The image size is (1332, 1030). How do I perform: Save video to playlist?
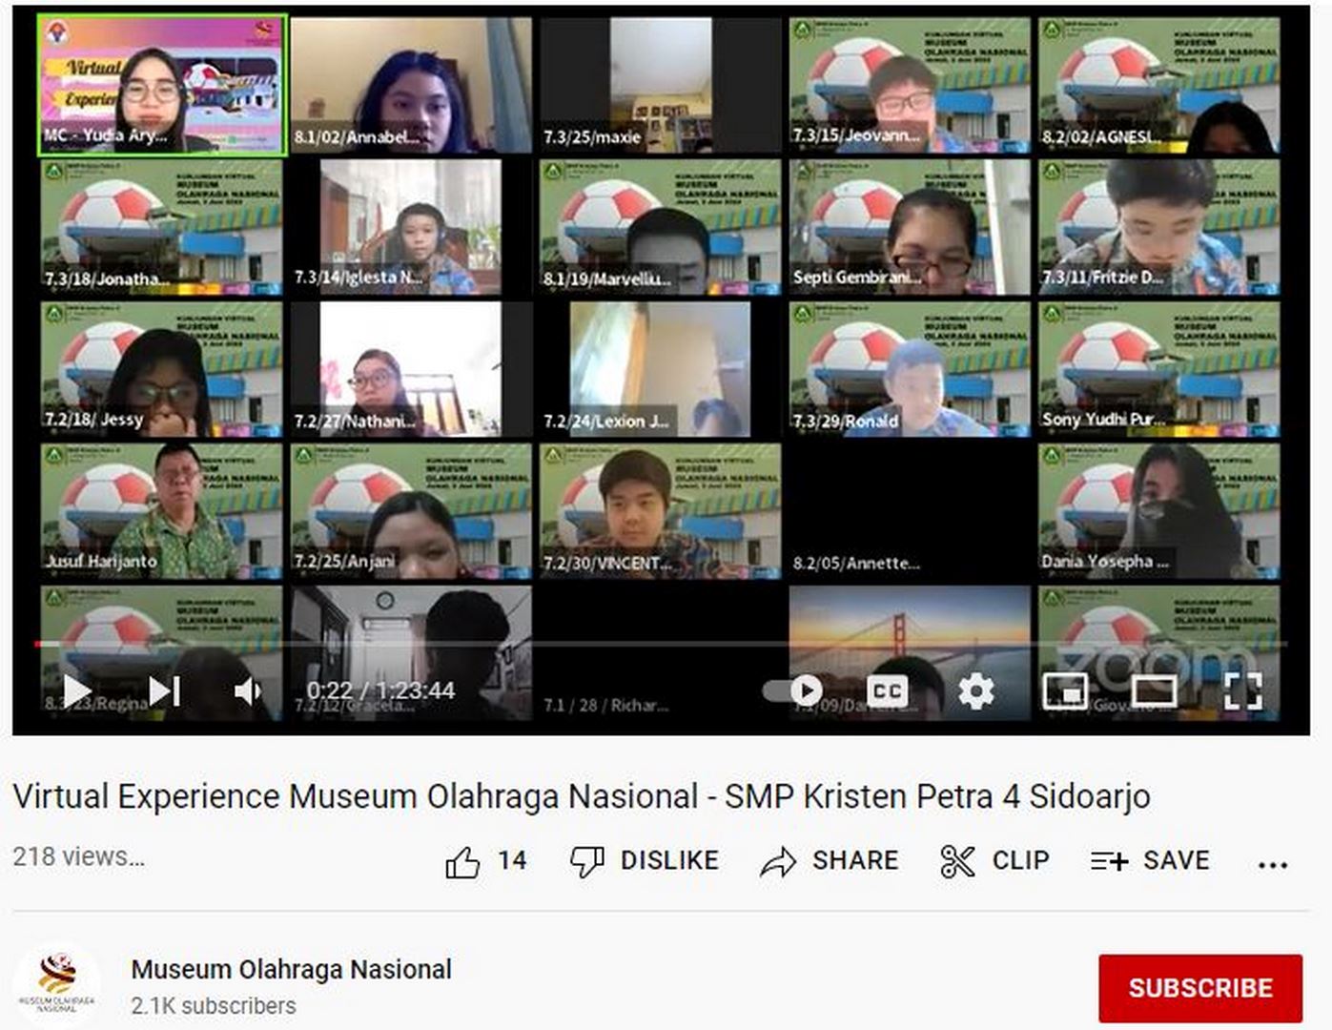[x=1150, y=861]
